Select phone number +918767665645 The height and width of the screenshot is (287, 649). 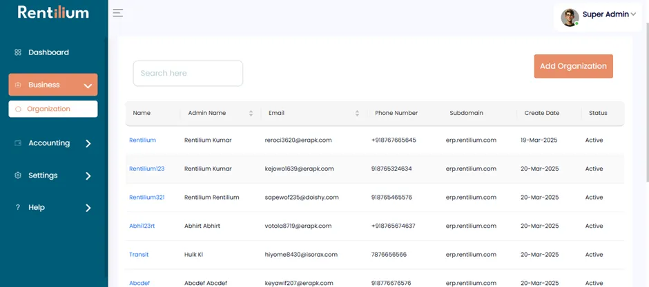(x=394, y=140)
